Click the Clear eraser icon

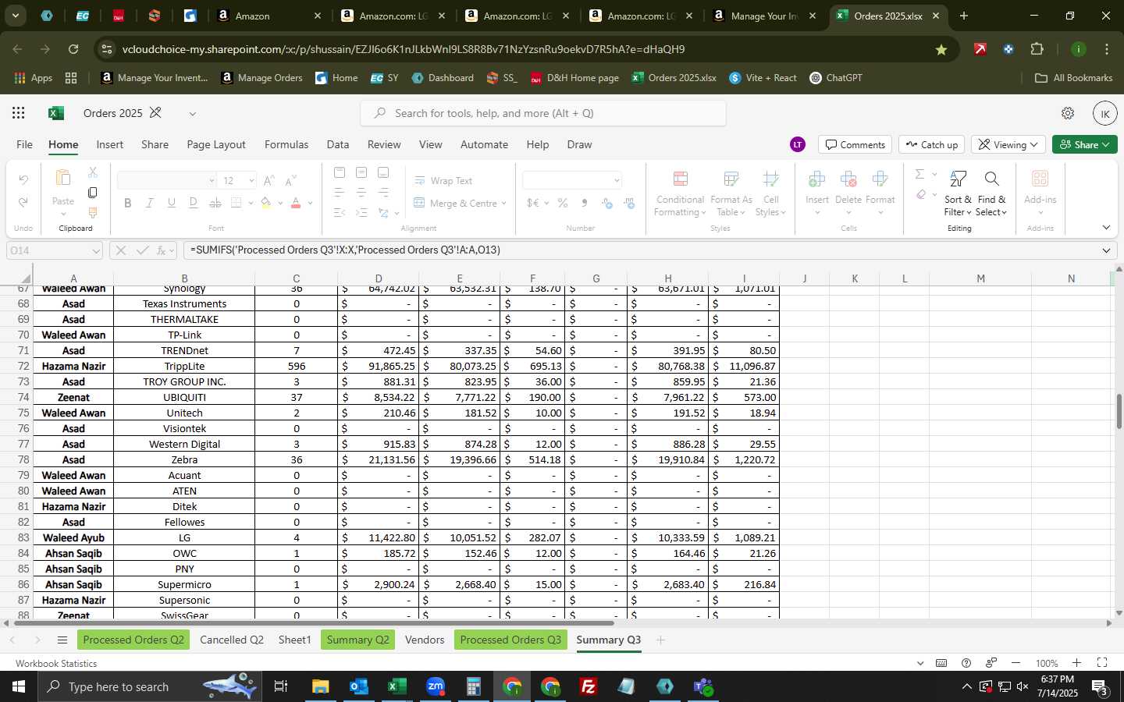[x=921, y=195]
